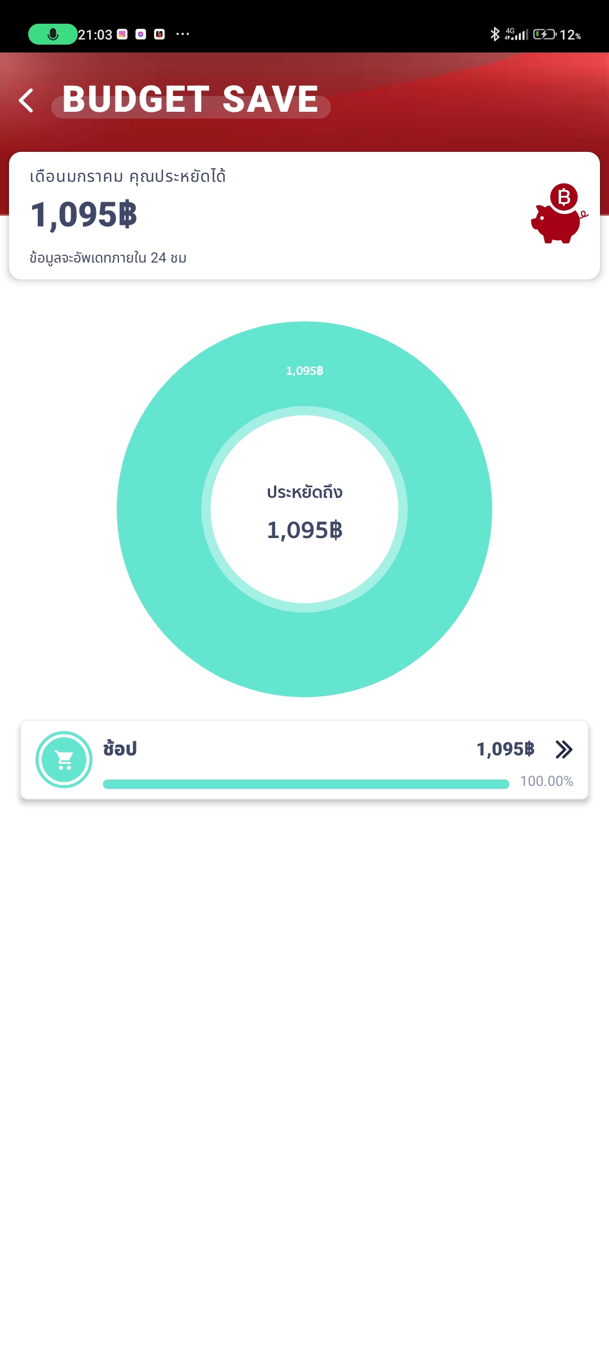Expand ช้อป details with double chevron
The width and height of the screenshot is (609, 1355).
coord(563,749)
